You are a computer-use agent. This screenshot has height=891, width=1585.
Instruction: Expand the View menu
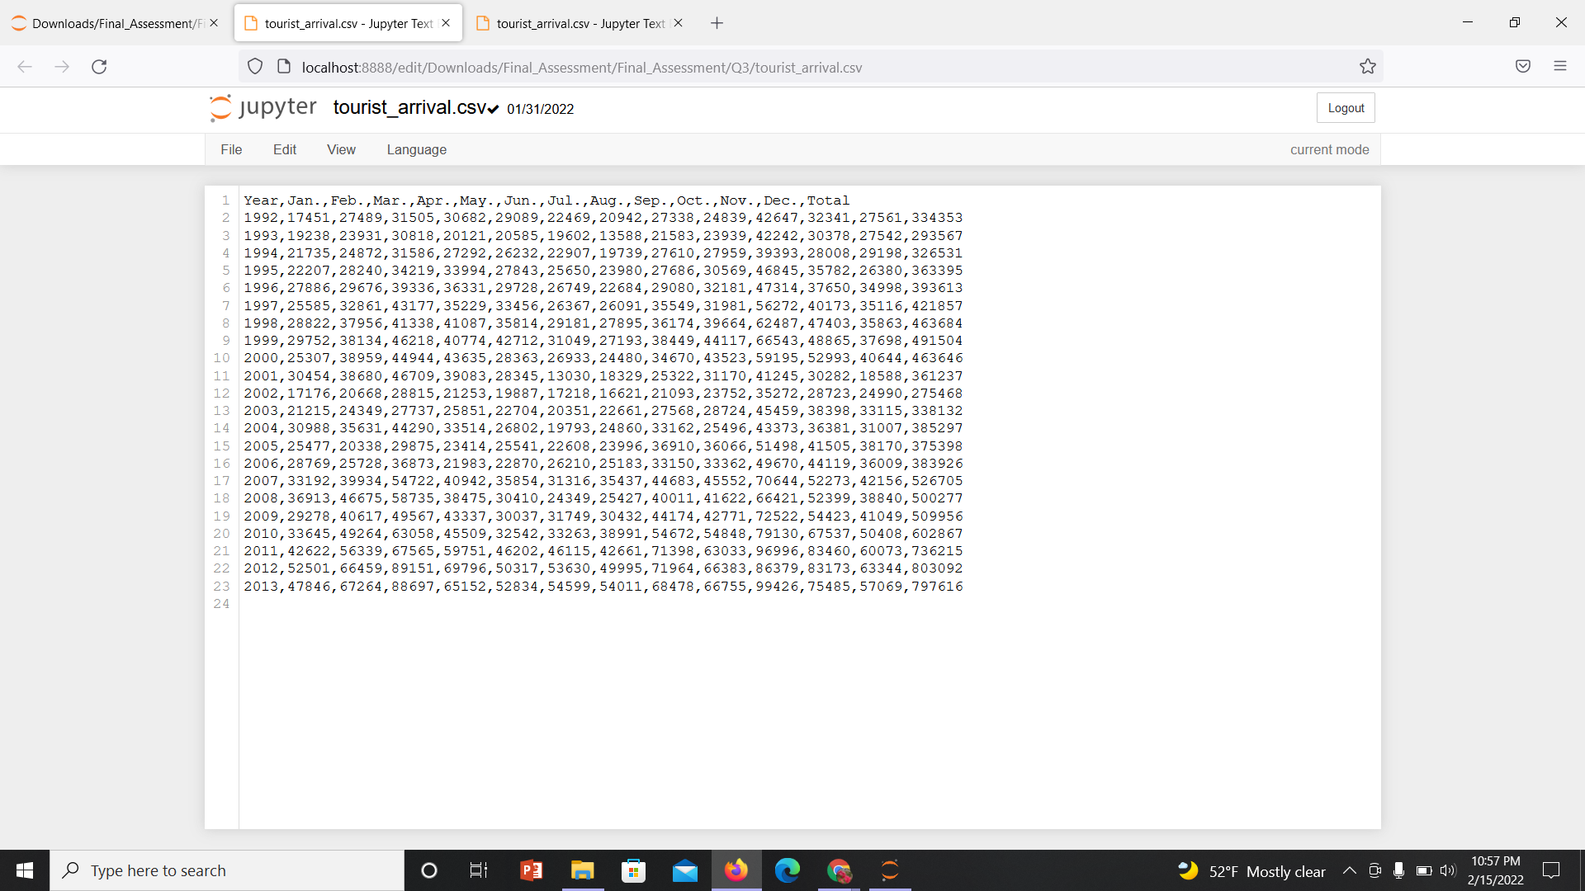point(341,149)
